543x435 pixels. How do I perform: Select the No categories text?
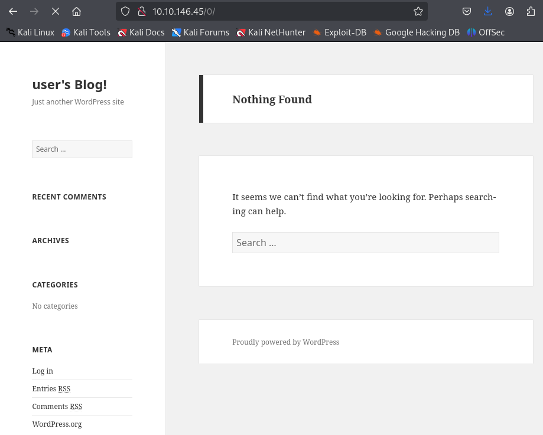pos(55,306)
